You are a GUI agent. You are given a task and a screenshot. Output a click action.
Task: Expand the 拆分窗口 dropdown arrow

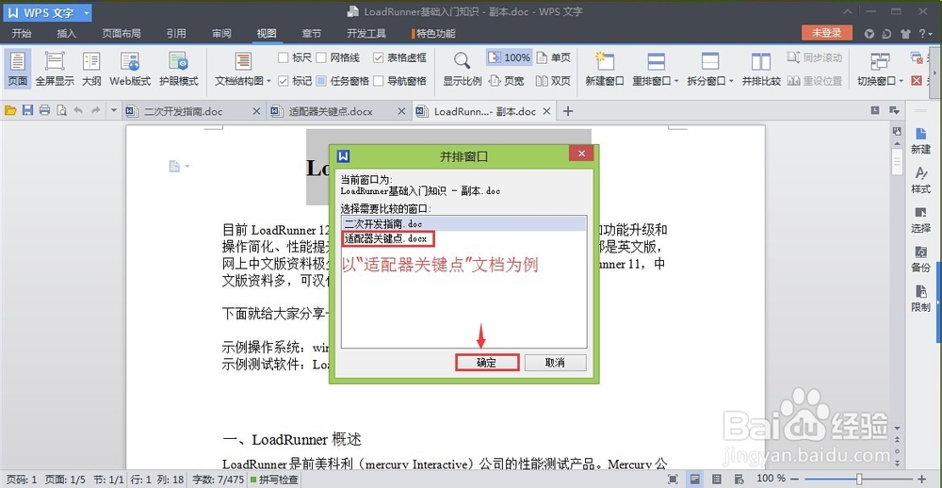(x=731, y=81)
